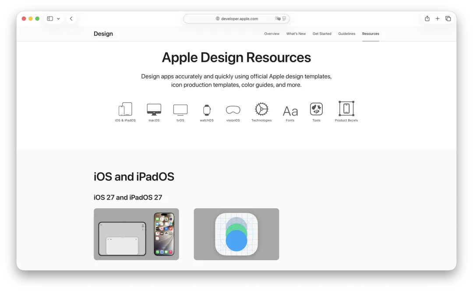473x292 pixels.
Task: Click the iOS and iPadOS section heading
Action: pos(134,176)
